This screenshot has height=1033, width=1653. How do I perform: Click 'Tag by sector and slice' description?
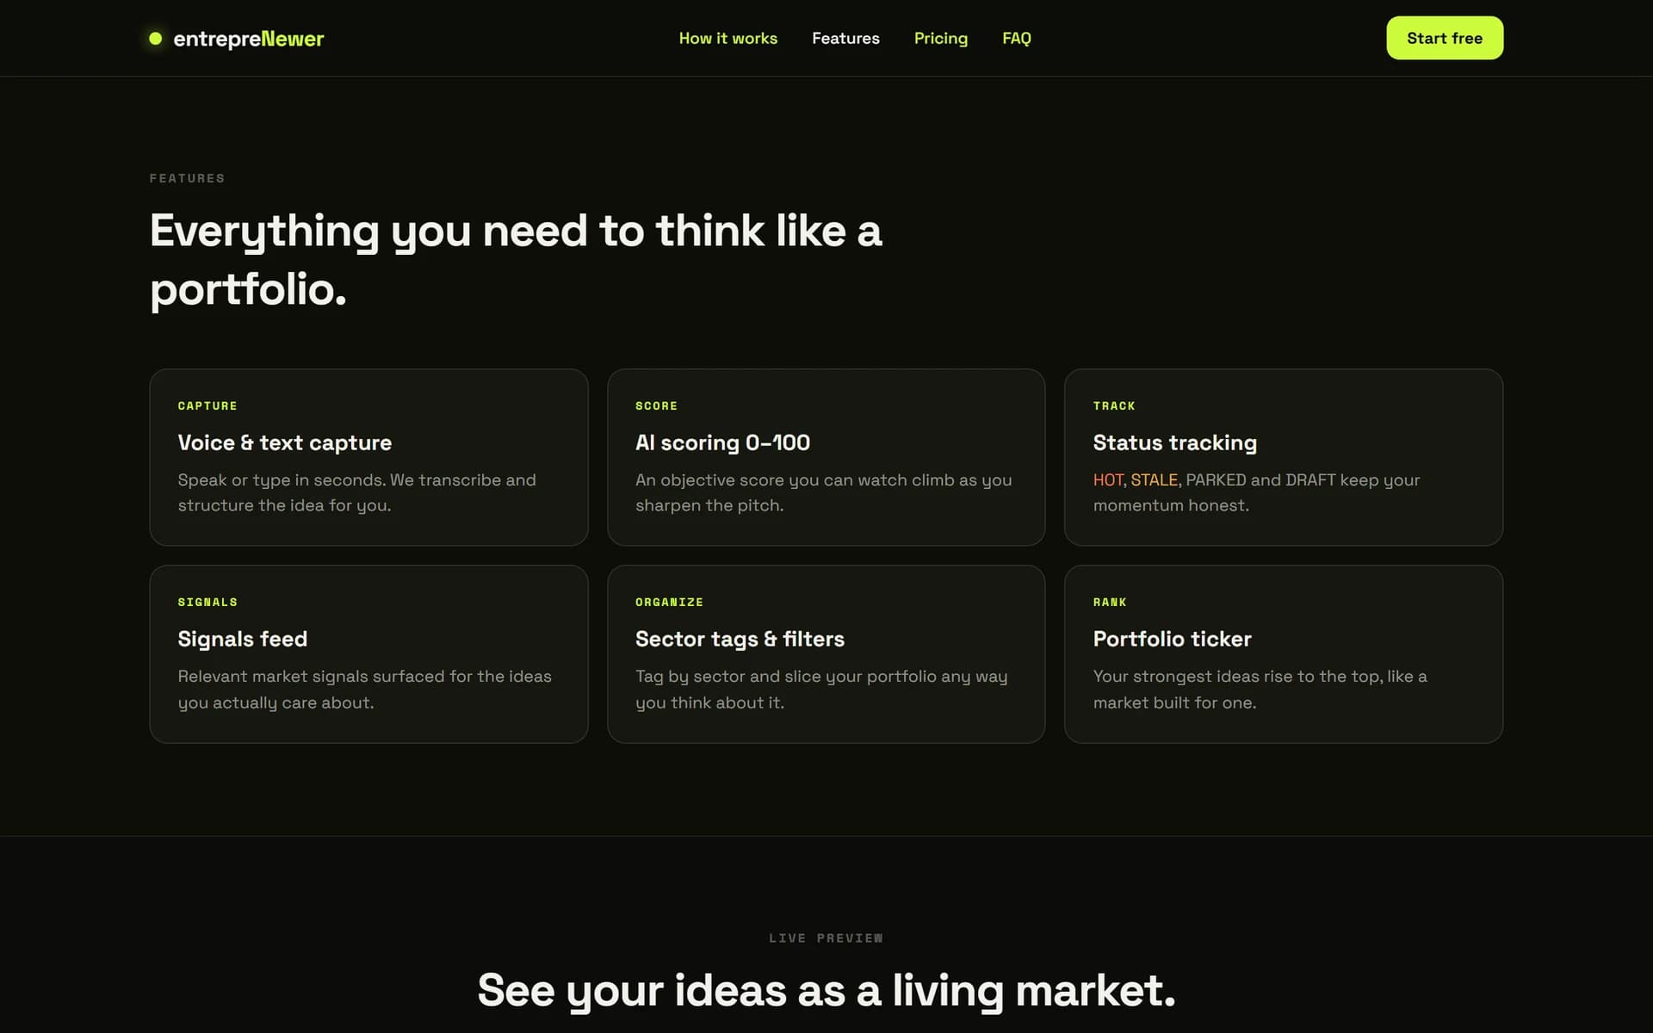[x=821, y=690]
